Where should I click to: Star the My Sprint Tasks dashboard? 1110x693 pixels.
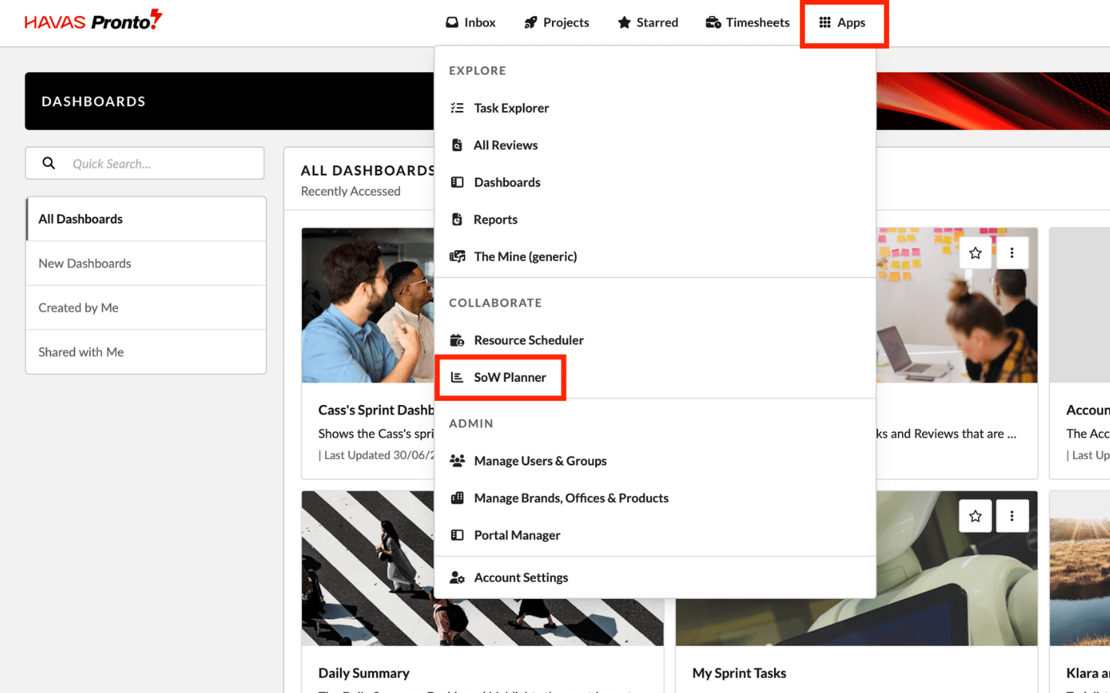975,516
